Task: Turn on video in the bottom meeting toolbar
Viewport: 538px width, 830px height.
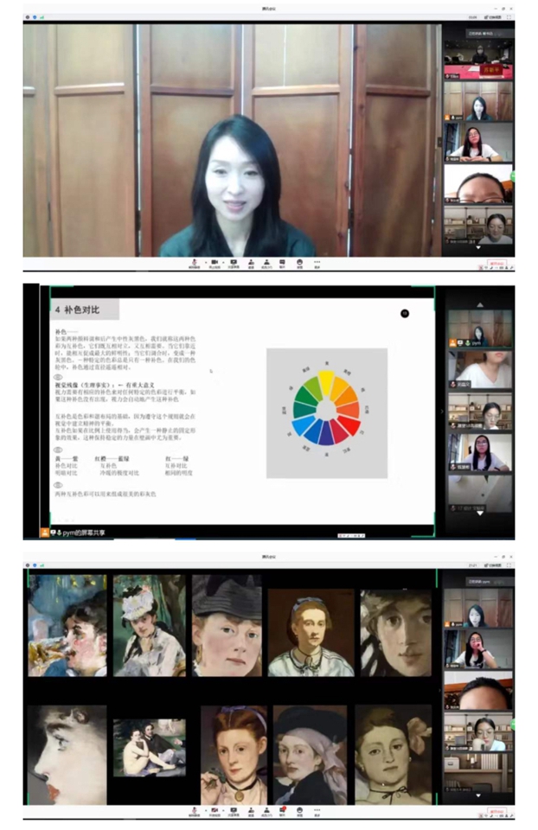Action: [215, 811]
